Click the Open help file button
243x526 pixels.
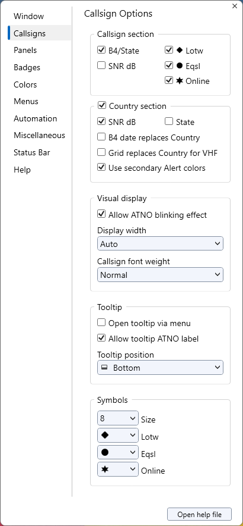pos(199,514)
